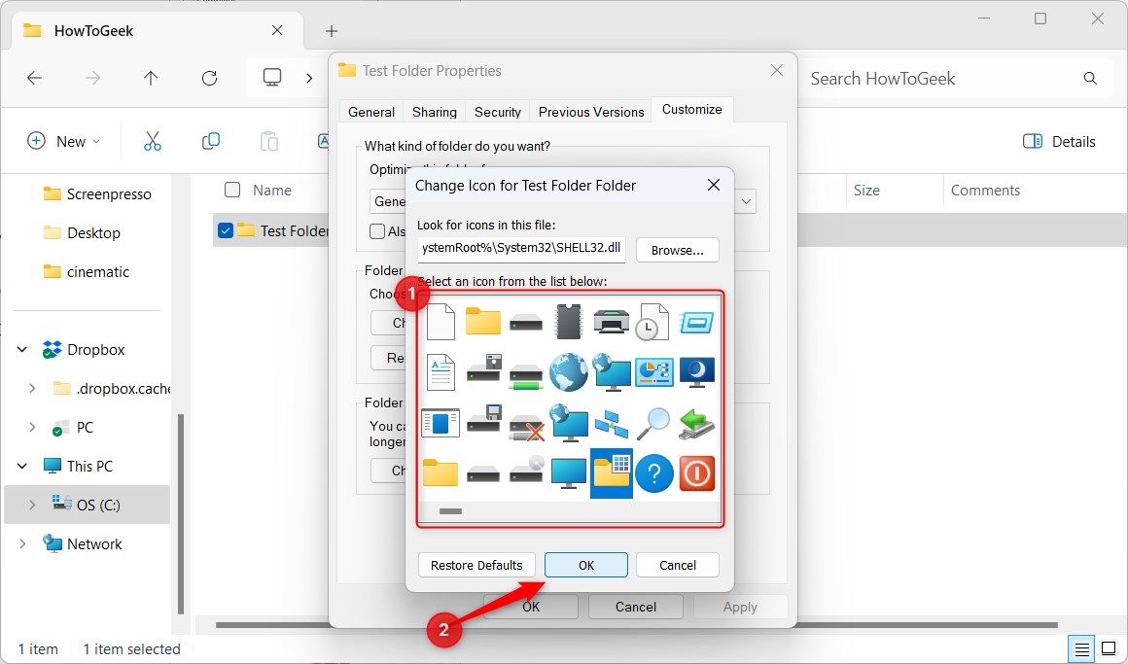The height and width of the screenshot is (664, 1128).
Task: Pick the blue question mark help icon
Action: coord(653,474)
